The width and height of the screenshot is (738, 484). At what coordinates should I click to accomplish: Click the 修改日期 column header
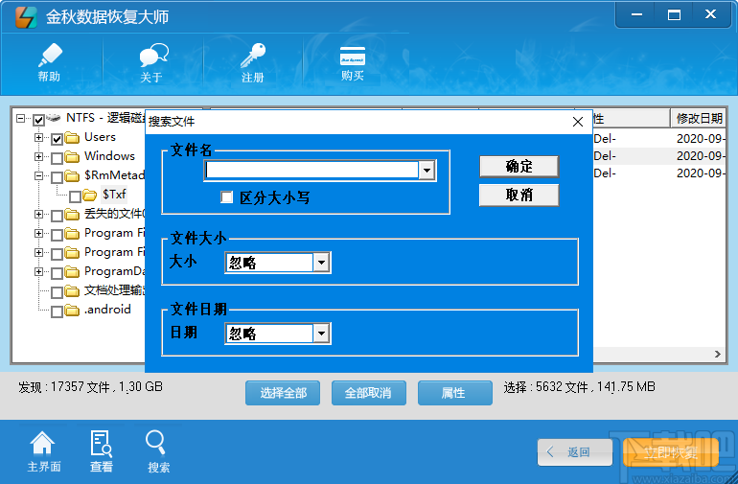699,118
